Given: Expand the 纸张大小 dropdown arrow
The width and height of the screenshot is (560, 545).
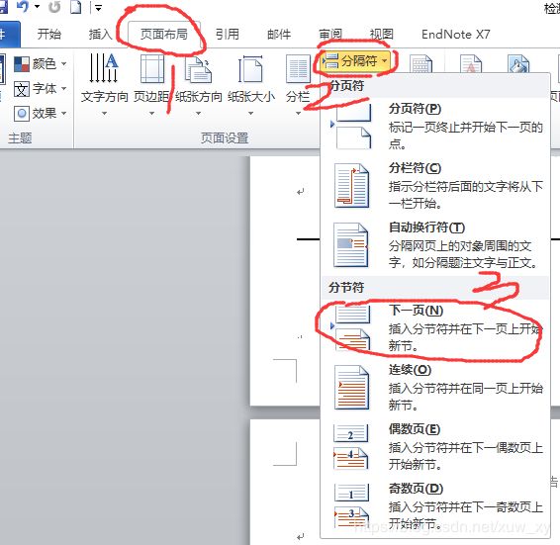Looking at the screenshot, I should 250,113.
